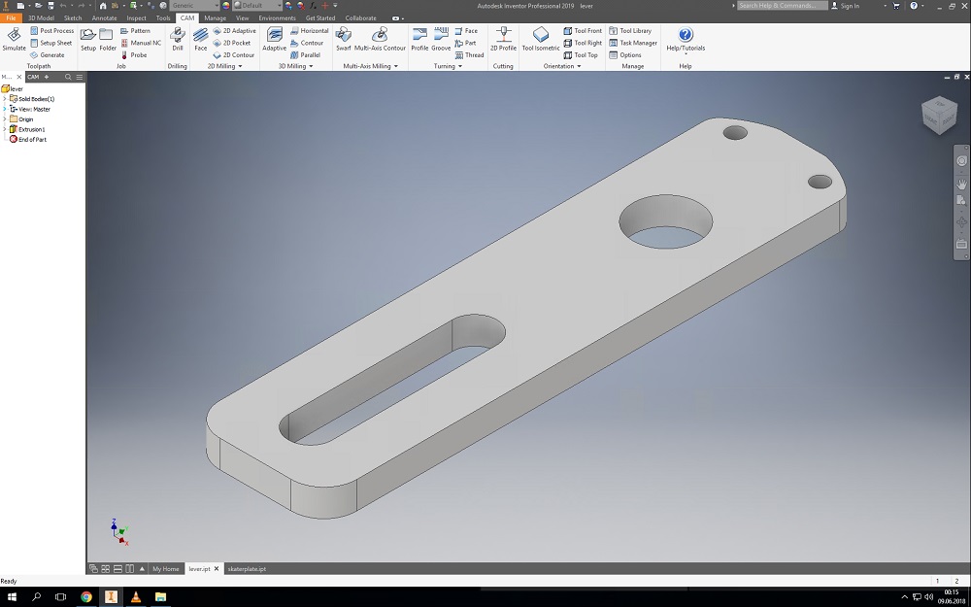Choose the Probe operation

(x=134, y=55)
